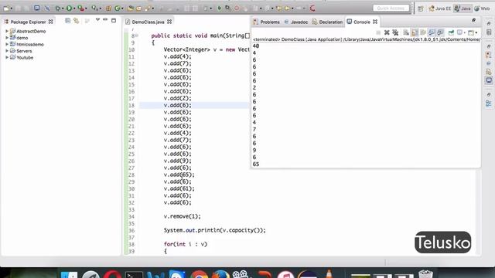Click the New Java Package icon
Screen dimensions: 495x278
point(108,8)
